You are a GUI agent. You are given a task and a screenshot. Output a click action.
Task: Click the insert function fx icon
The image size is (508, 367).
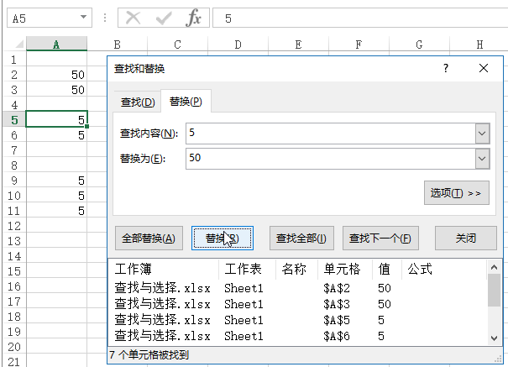coord(194,18)
